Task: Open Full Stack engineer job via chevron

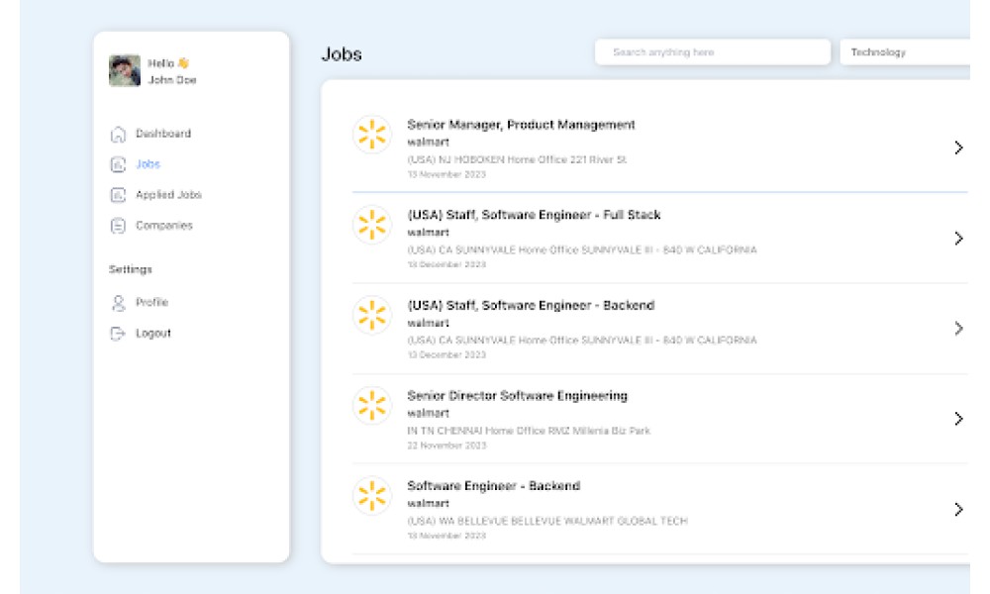Action: [958, 238]
